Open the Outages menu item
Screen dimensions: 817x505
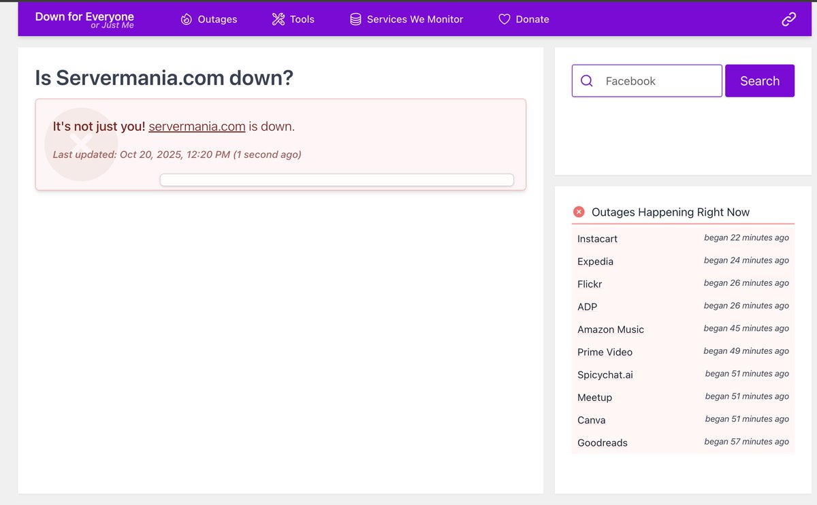click(x=209, y=19)
